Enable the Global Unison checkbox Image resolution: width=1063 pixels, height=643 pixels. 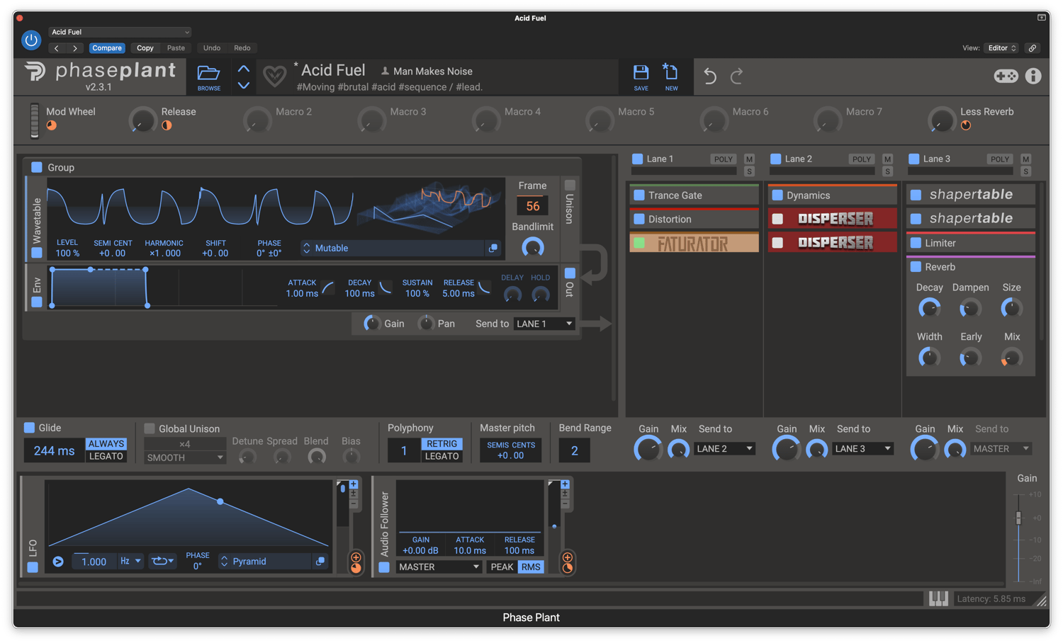coord(150,428)
